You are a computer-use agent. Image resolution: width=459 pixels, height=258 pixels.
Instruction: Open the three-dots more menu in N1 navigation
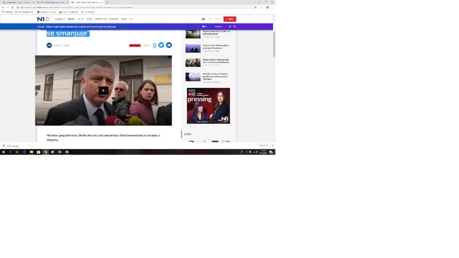tap(131, 19)
